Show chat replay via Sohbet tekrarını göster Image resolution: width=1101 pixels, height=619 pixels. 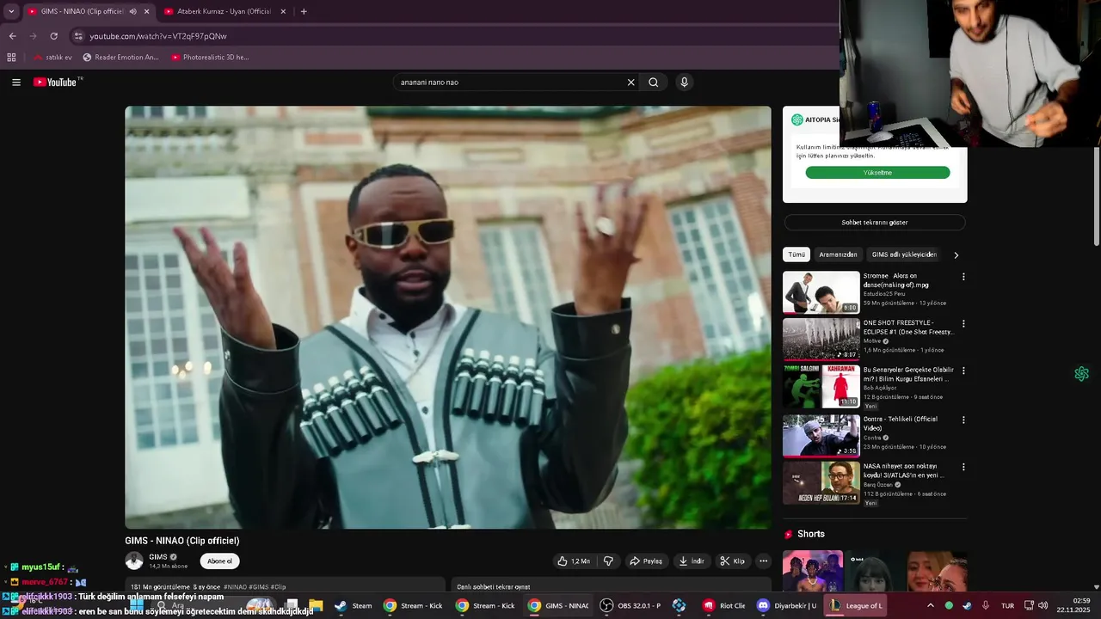point(875,223)
